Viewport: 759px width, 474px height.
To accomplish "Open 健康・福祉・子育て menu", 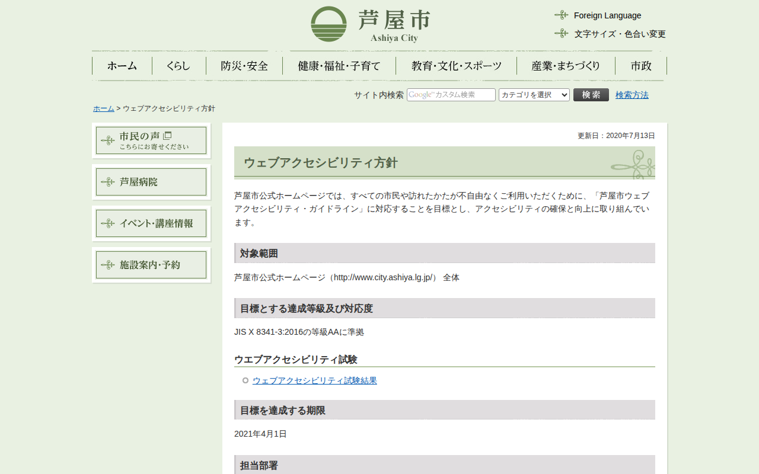I will [339, 66].
